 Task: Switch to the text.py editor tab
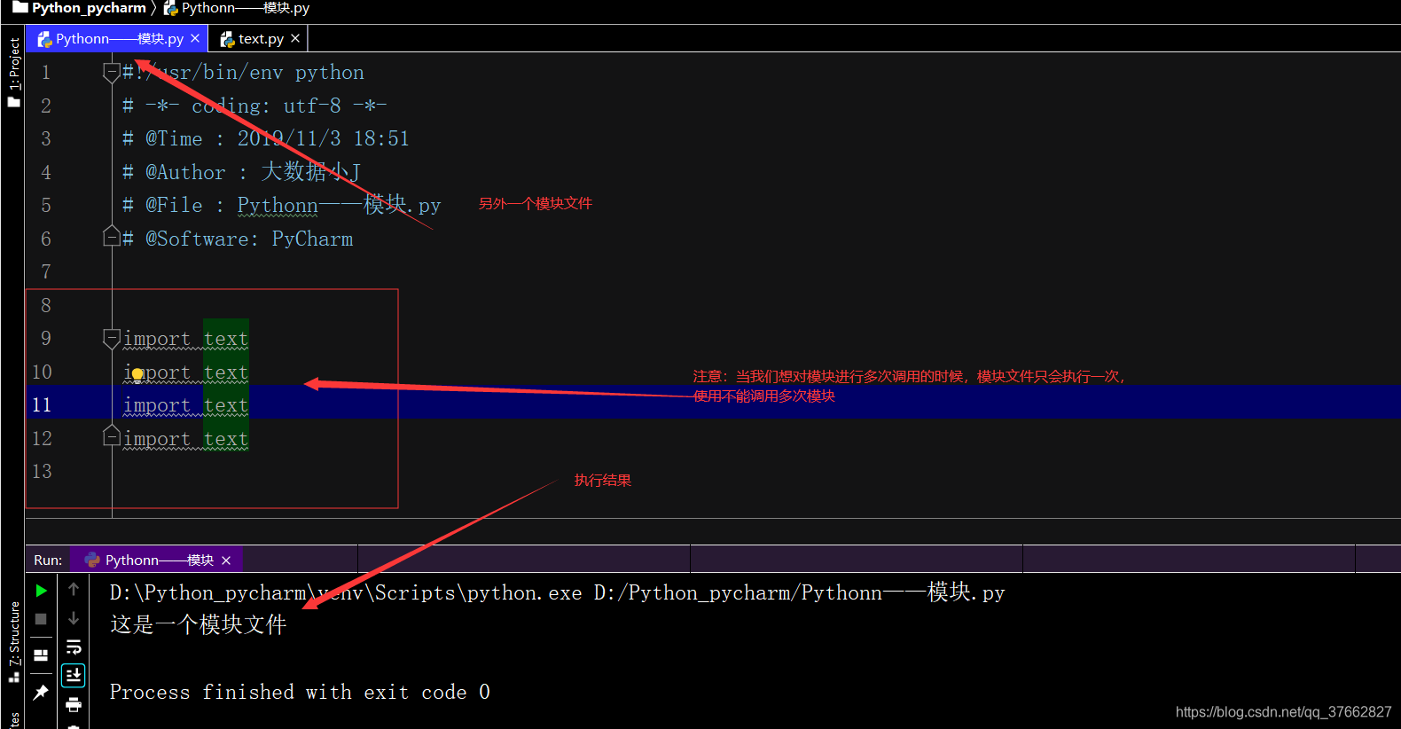(x=259, y=39)
